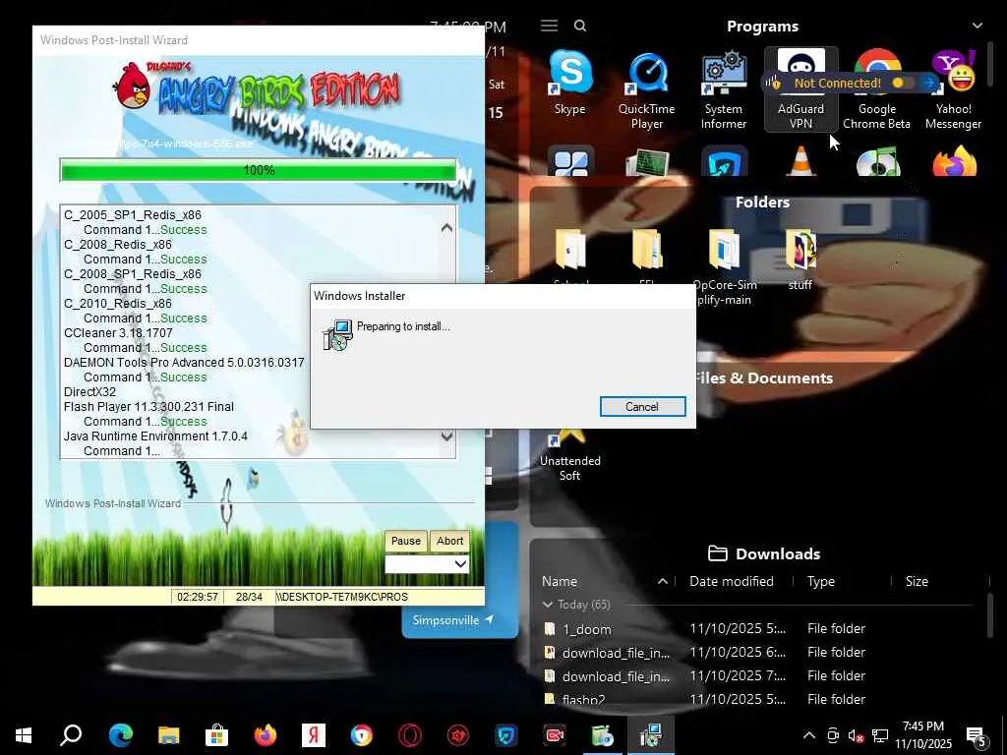This screenshot has width=1007, height=755.
Task: Click the network tray icon
Action: (x=880, y=735)
